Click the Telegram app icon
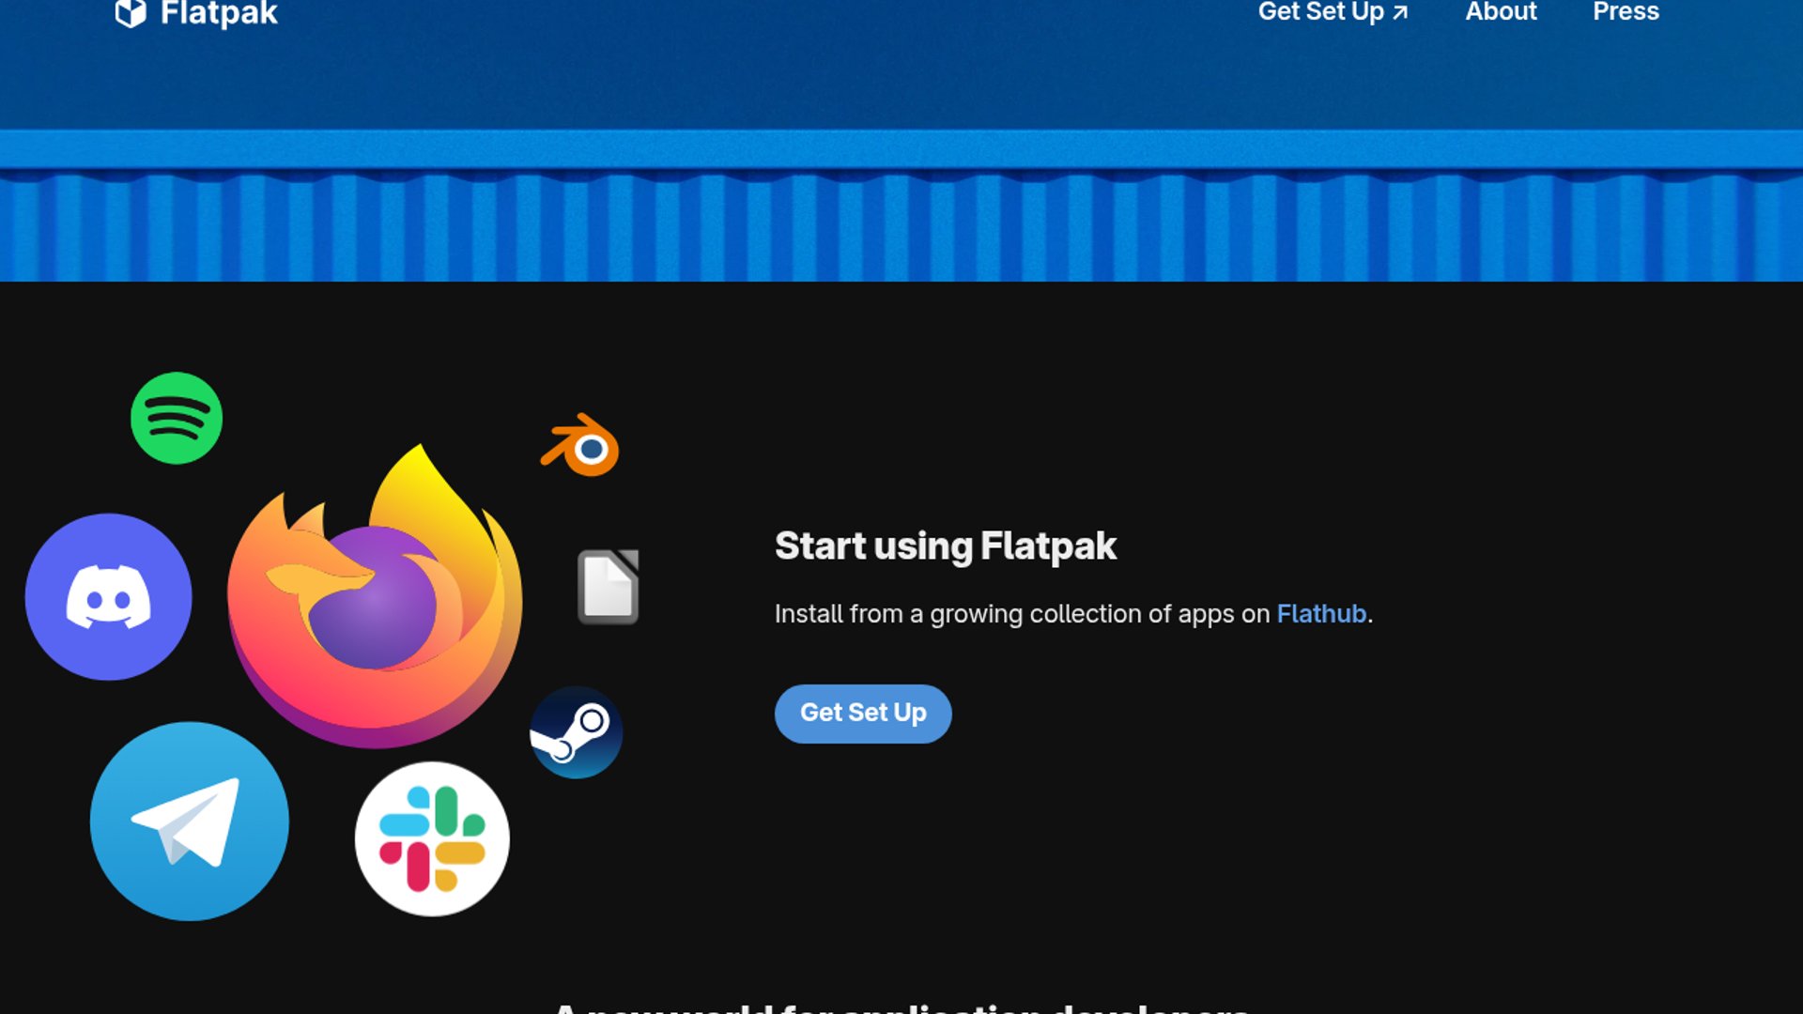The height and width of the screenshot is (1014, 1803). 190,822
